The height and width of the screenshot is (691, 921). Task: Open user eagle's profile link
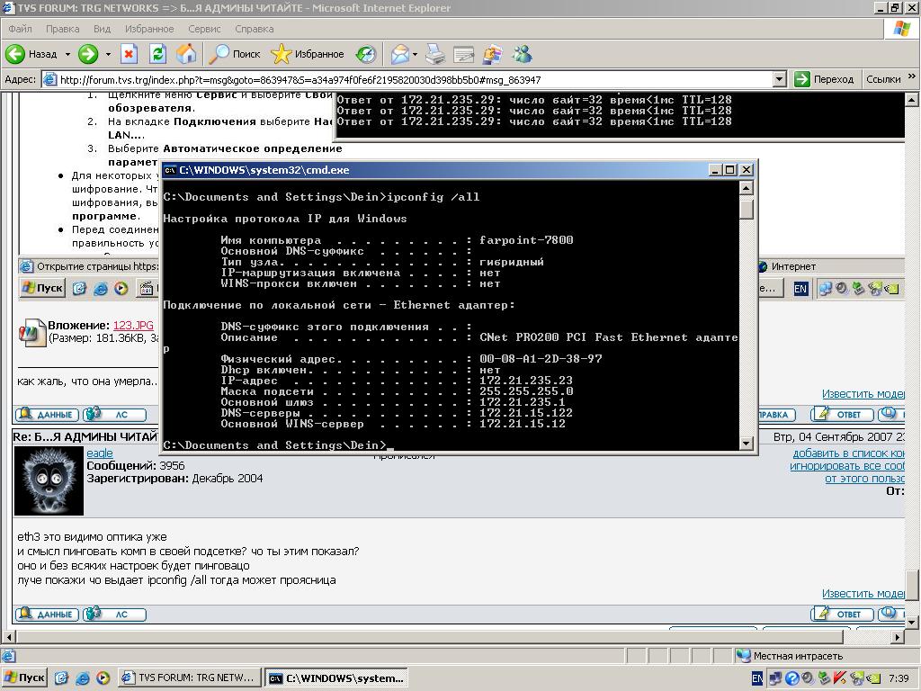pyautogui.click(x=99, y=453)
